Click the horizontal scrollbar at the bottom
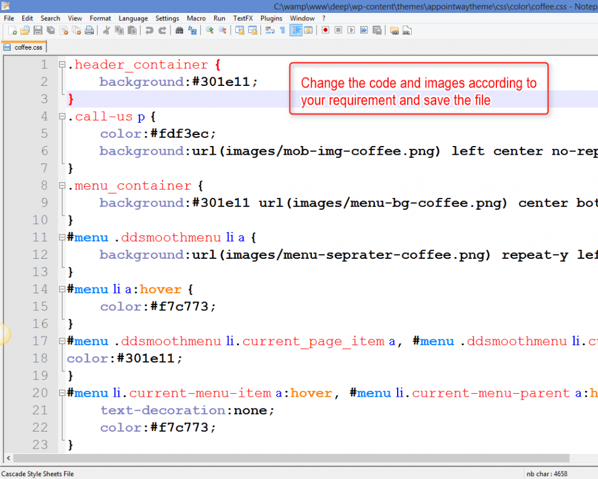The image size is (598, 479). pos(292,459)
